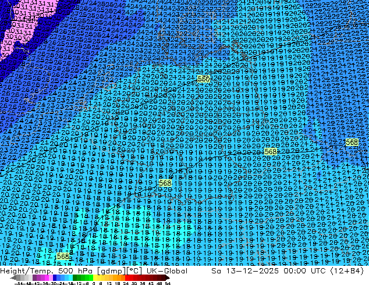Click the '54' legend maximum value
Image resolution: width=369 pixels, height=285 pixels.
[x=168, y=284]
